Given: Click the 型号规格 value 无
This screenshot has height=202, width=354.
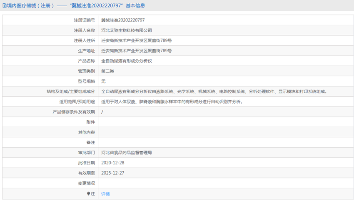Looking at the screenshot, I should [103, 81].
